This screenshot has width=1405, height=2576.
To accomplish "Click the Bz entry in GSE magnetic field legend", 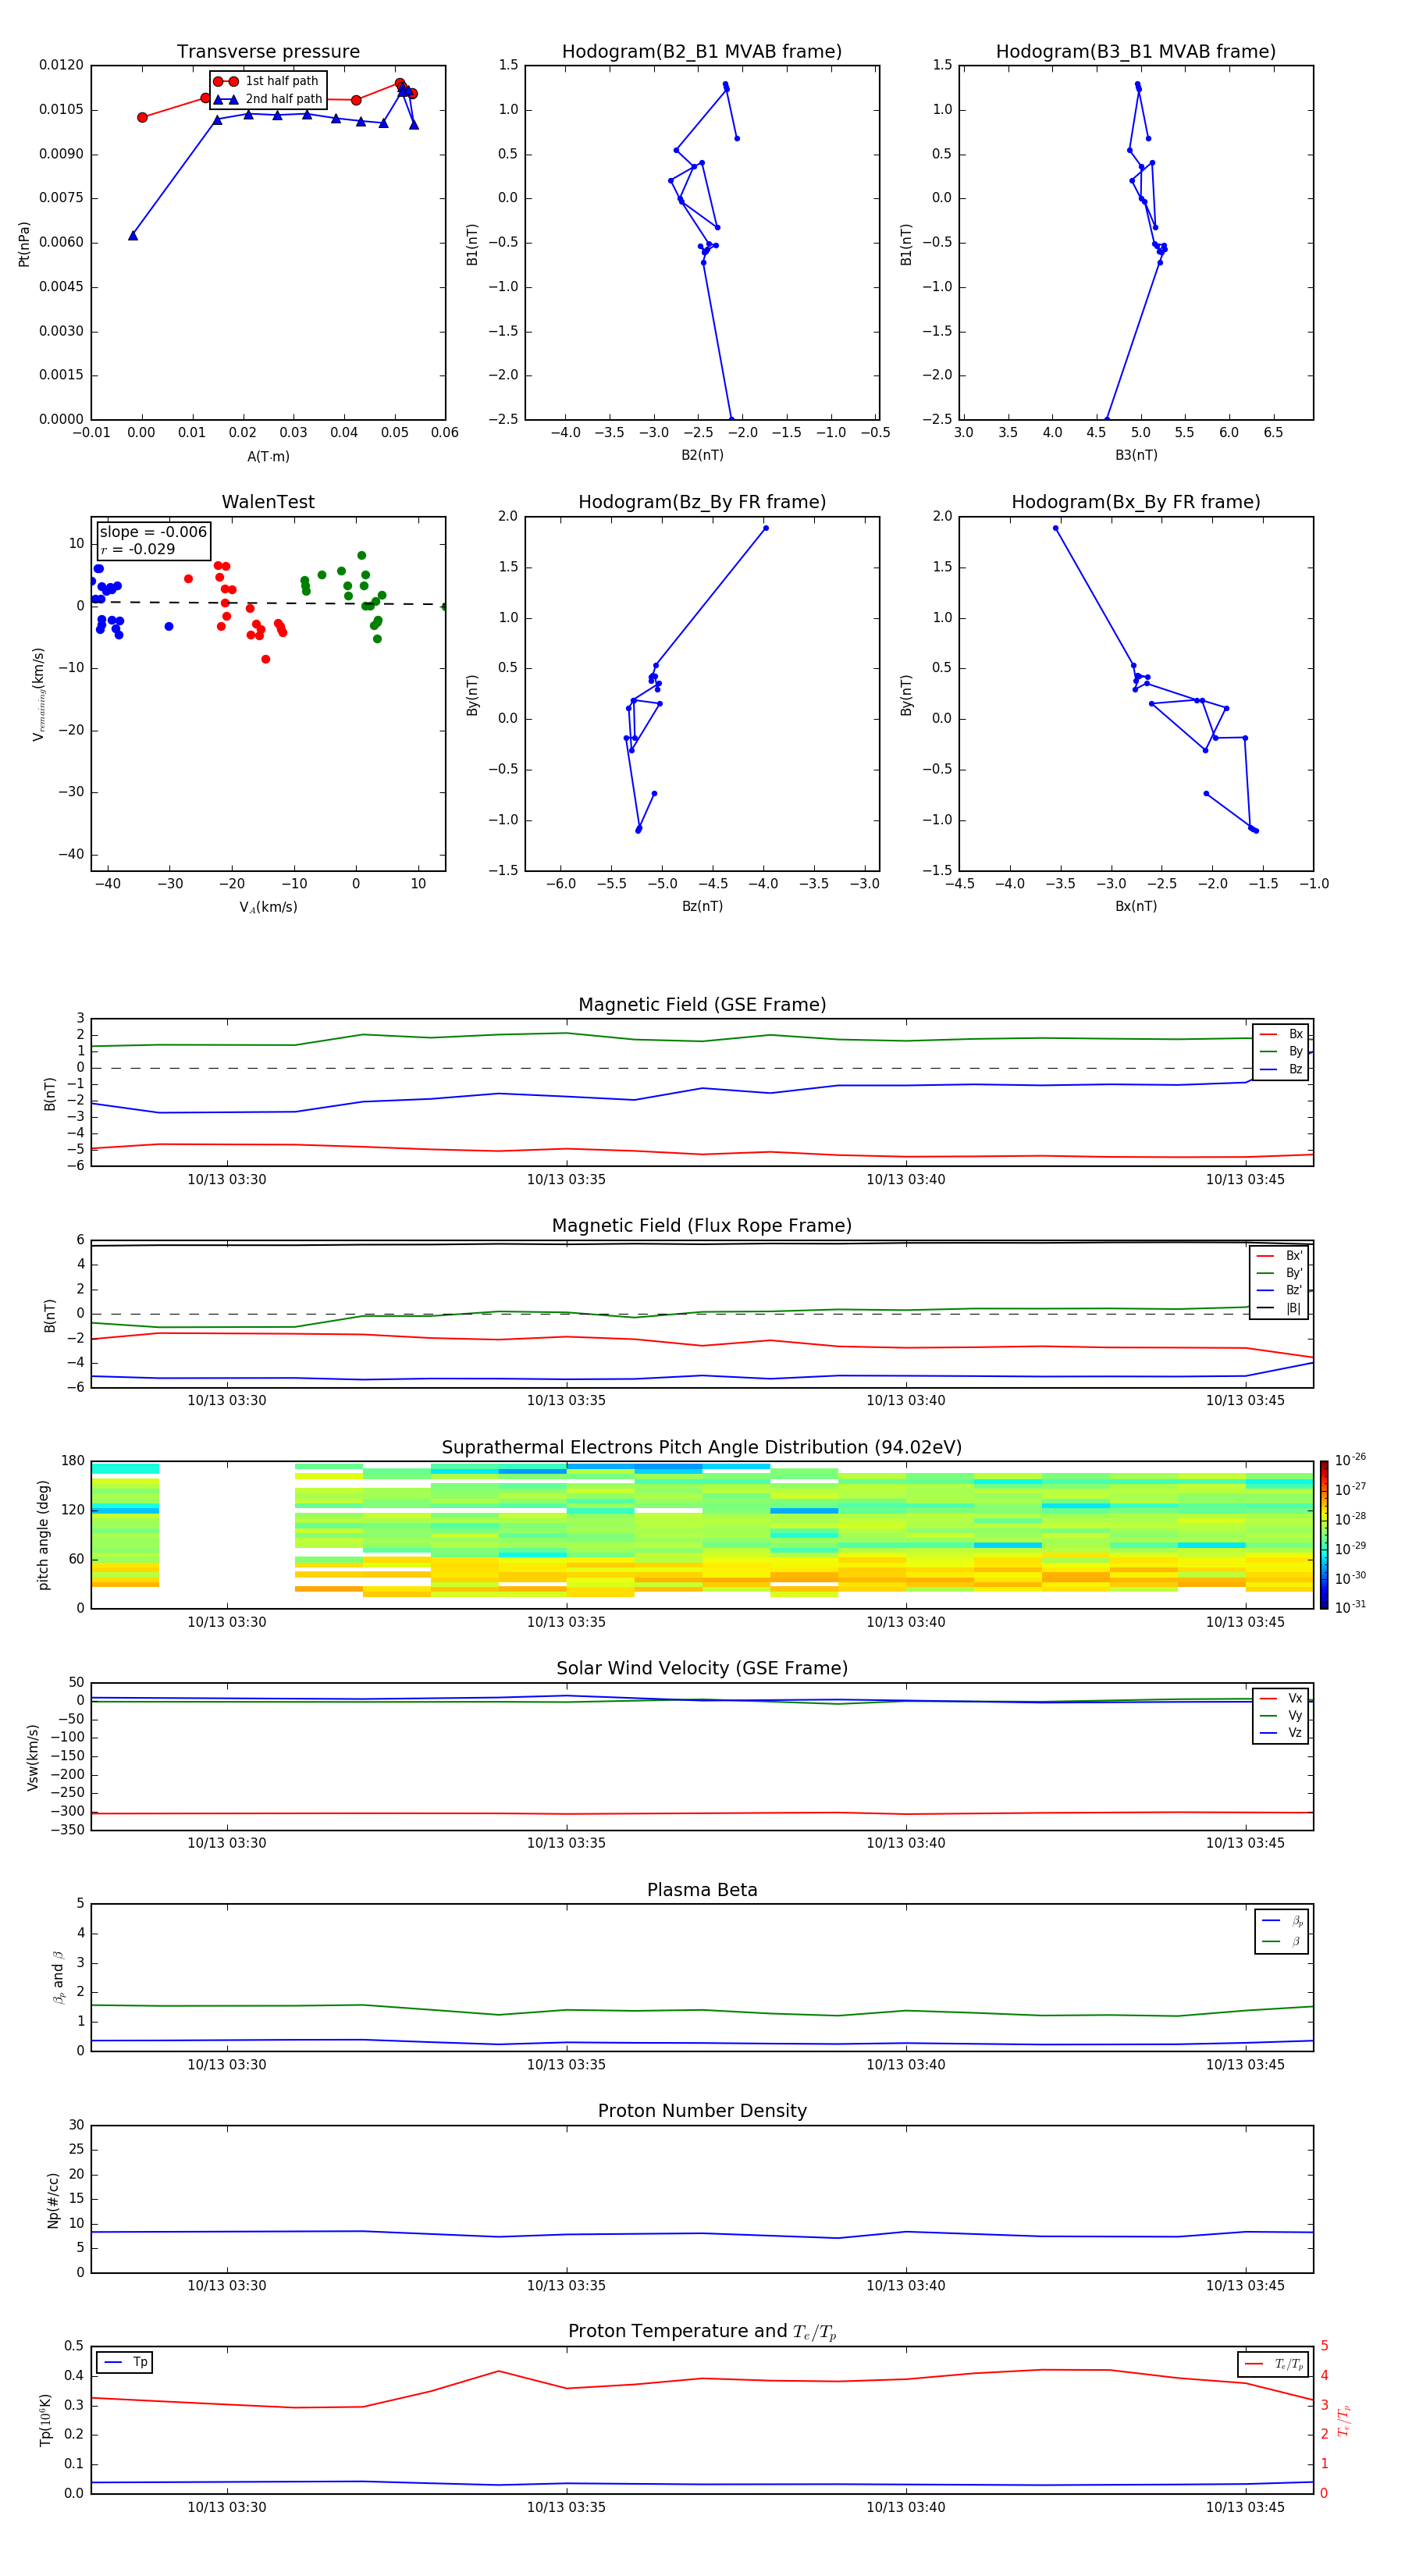I will (x=1281, y=1069).
